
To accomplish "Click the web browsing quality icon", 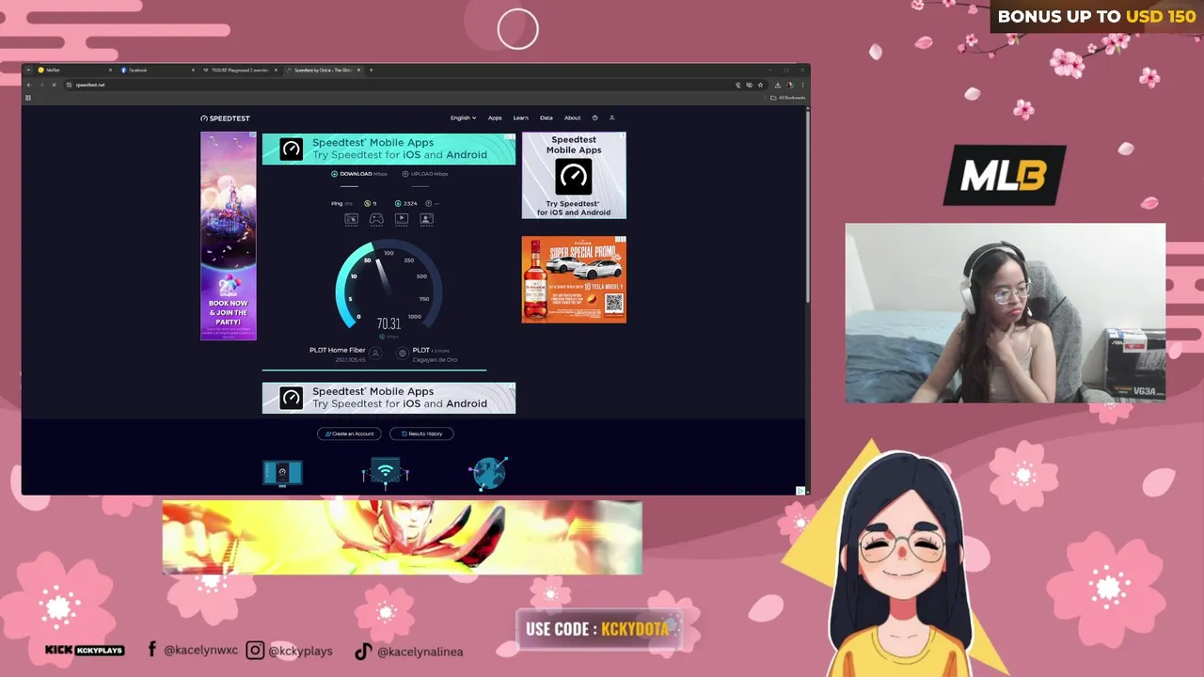I will tap(351, 218).
